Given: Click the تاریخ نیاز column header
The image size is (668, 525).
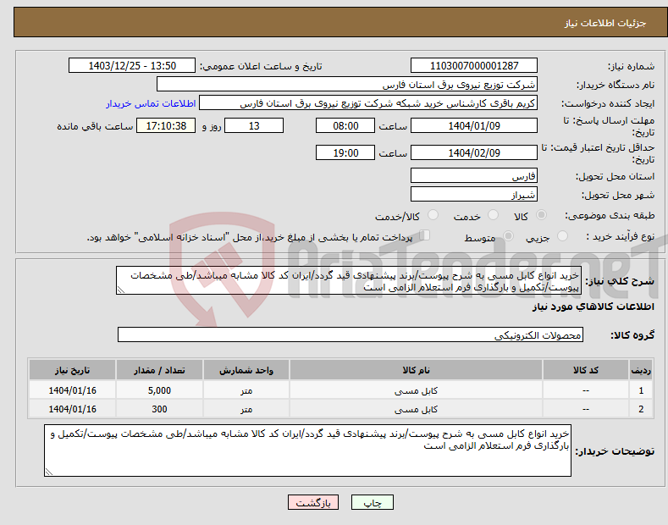Looking at the screenshot, I should tap(72, 370).
